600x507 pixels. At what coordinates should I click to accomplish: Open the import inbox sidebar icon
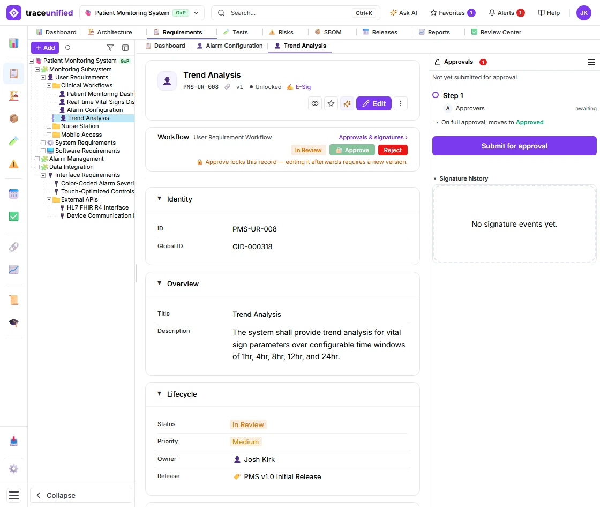(14, 441)
